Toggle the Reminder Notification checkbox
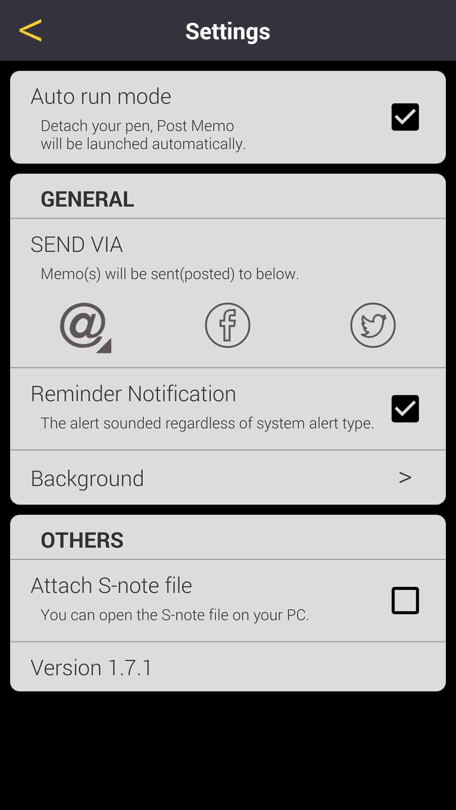This screenshot has height=810, width=456. coord(405,408)
